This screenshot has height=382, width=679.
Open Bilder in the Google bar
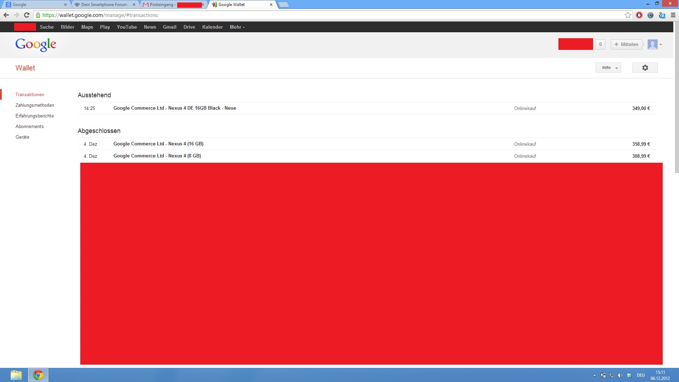click(x=68, y=27)
